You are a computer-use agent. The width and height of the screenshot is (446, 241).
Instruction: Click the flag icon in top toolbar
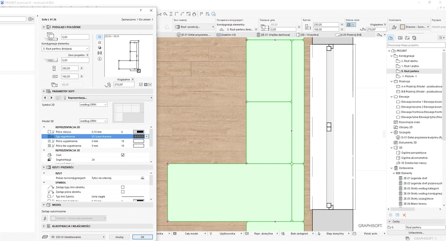point(201,14)
